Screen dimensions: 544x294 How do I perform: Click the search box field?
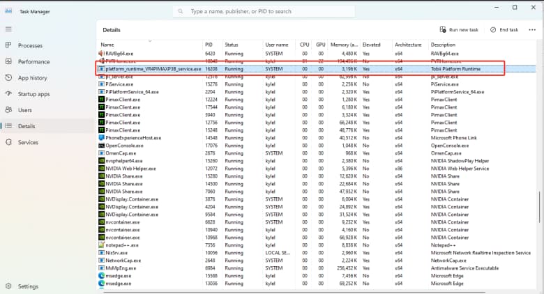[264, 11]
